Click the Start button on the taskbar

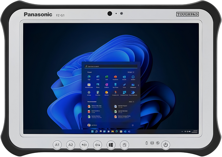92,131
